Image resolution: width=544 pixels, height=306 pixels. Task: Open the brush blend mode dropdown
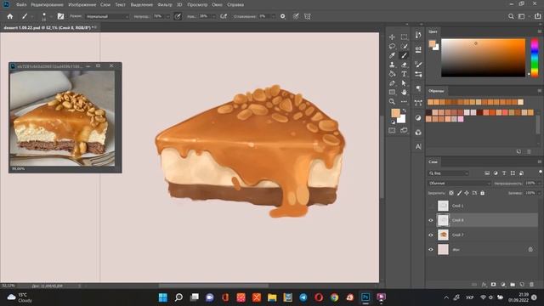107,16
